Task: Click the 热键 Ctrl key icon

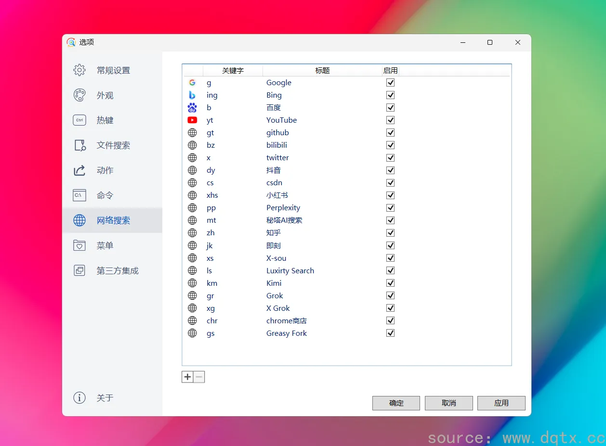Action: (79, 120)
